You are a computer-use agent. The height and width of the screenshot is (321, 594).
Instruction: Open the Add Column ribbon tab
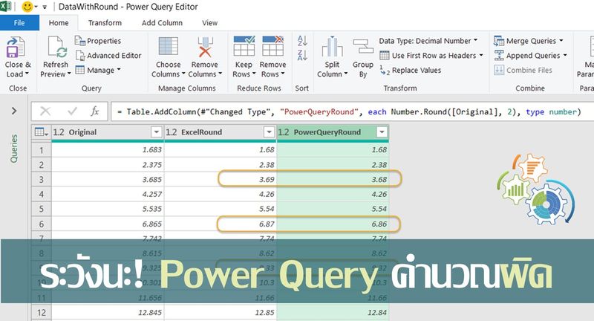pyautogui.click(x=162, y=23)
